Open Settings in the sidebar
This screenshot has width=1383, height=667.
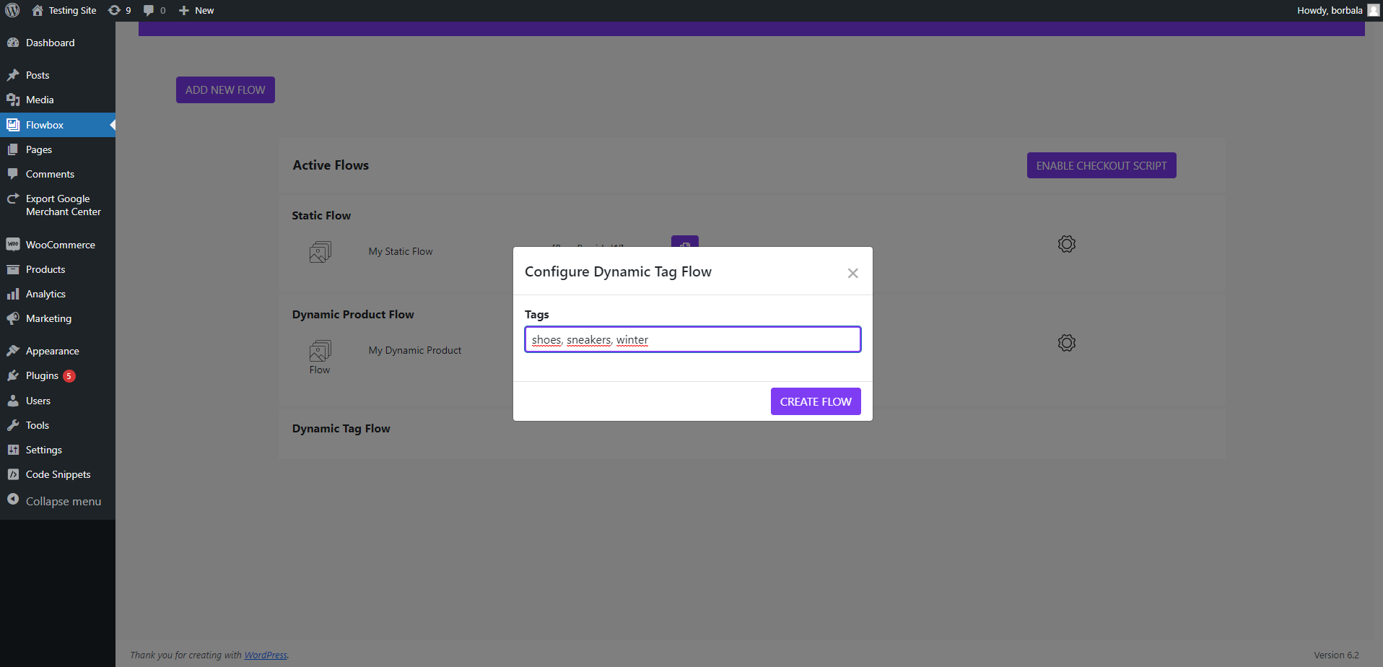[x=58, y=450]
